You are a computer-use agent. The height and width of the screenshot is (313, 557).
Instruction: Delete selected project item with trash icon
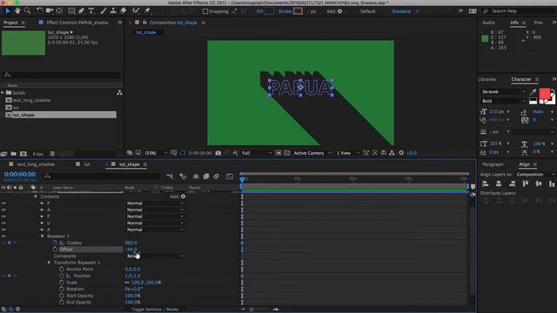pos(52,154)
